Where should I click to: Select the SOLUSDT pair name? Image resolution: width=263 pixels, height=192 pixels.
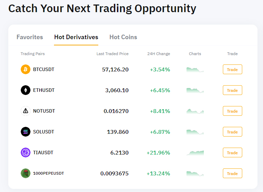click(x=44, y=132)
